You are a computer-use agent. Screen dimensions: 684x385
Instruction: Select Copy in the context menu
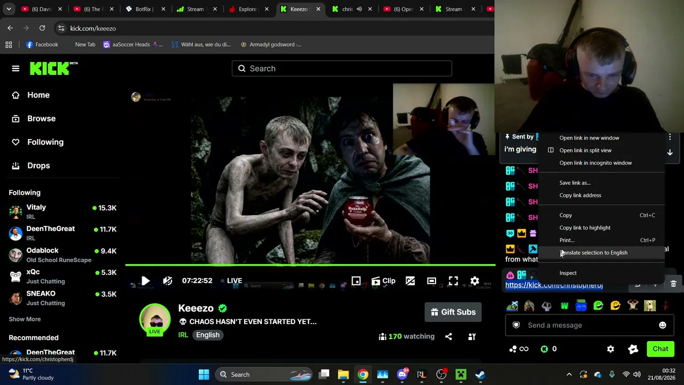[601, 215]
